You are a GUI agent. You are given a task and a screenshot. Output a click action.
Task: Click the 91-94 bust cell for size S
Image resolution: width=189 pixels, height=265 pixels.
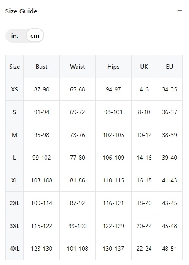pyautogui.click(x=42, y=112)
